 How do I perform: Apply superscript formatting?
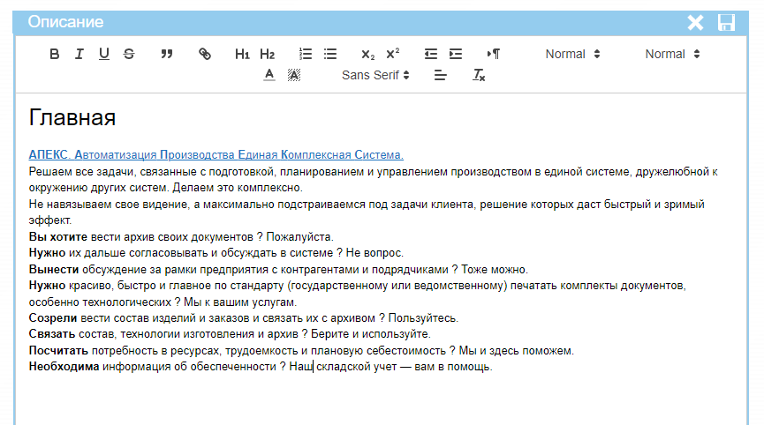pos(393,54)
